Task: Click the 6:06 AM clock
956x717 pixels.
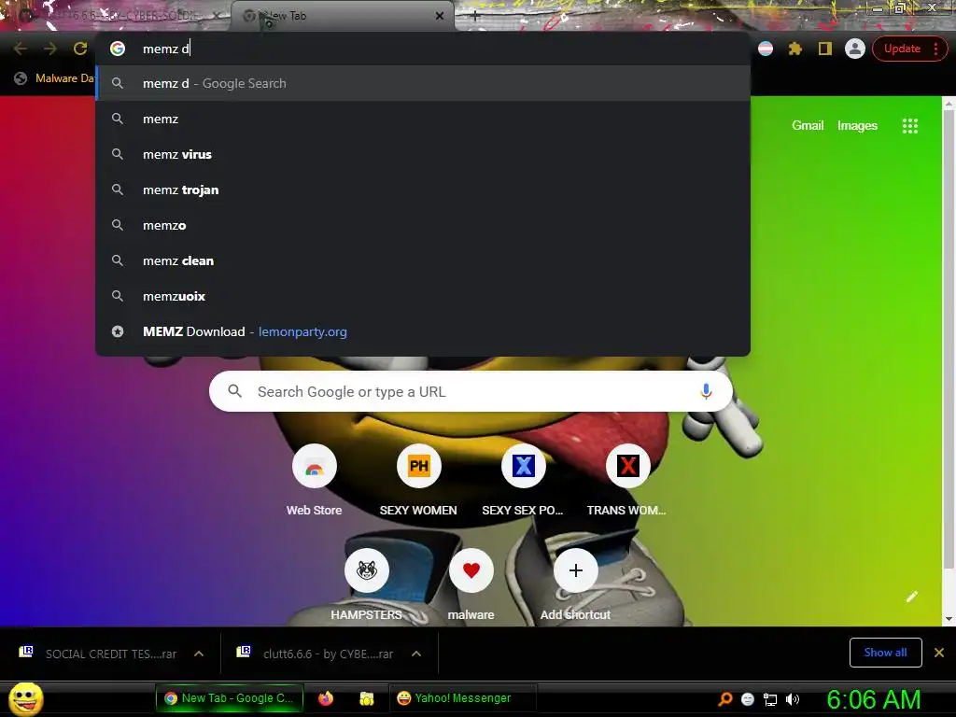Action: (x=873, y=699)
